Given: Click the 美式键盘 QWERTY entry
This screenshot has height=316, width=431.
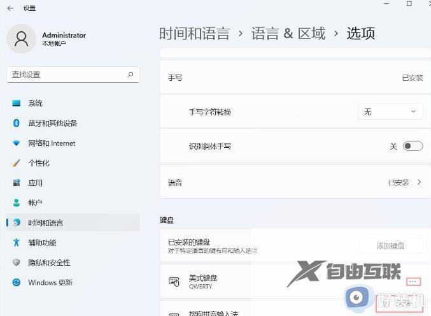Looking at the screenshot, I should 295,282.
